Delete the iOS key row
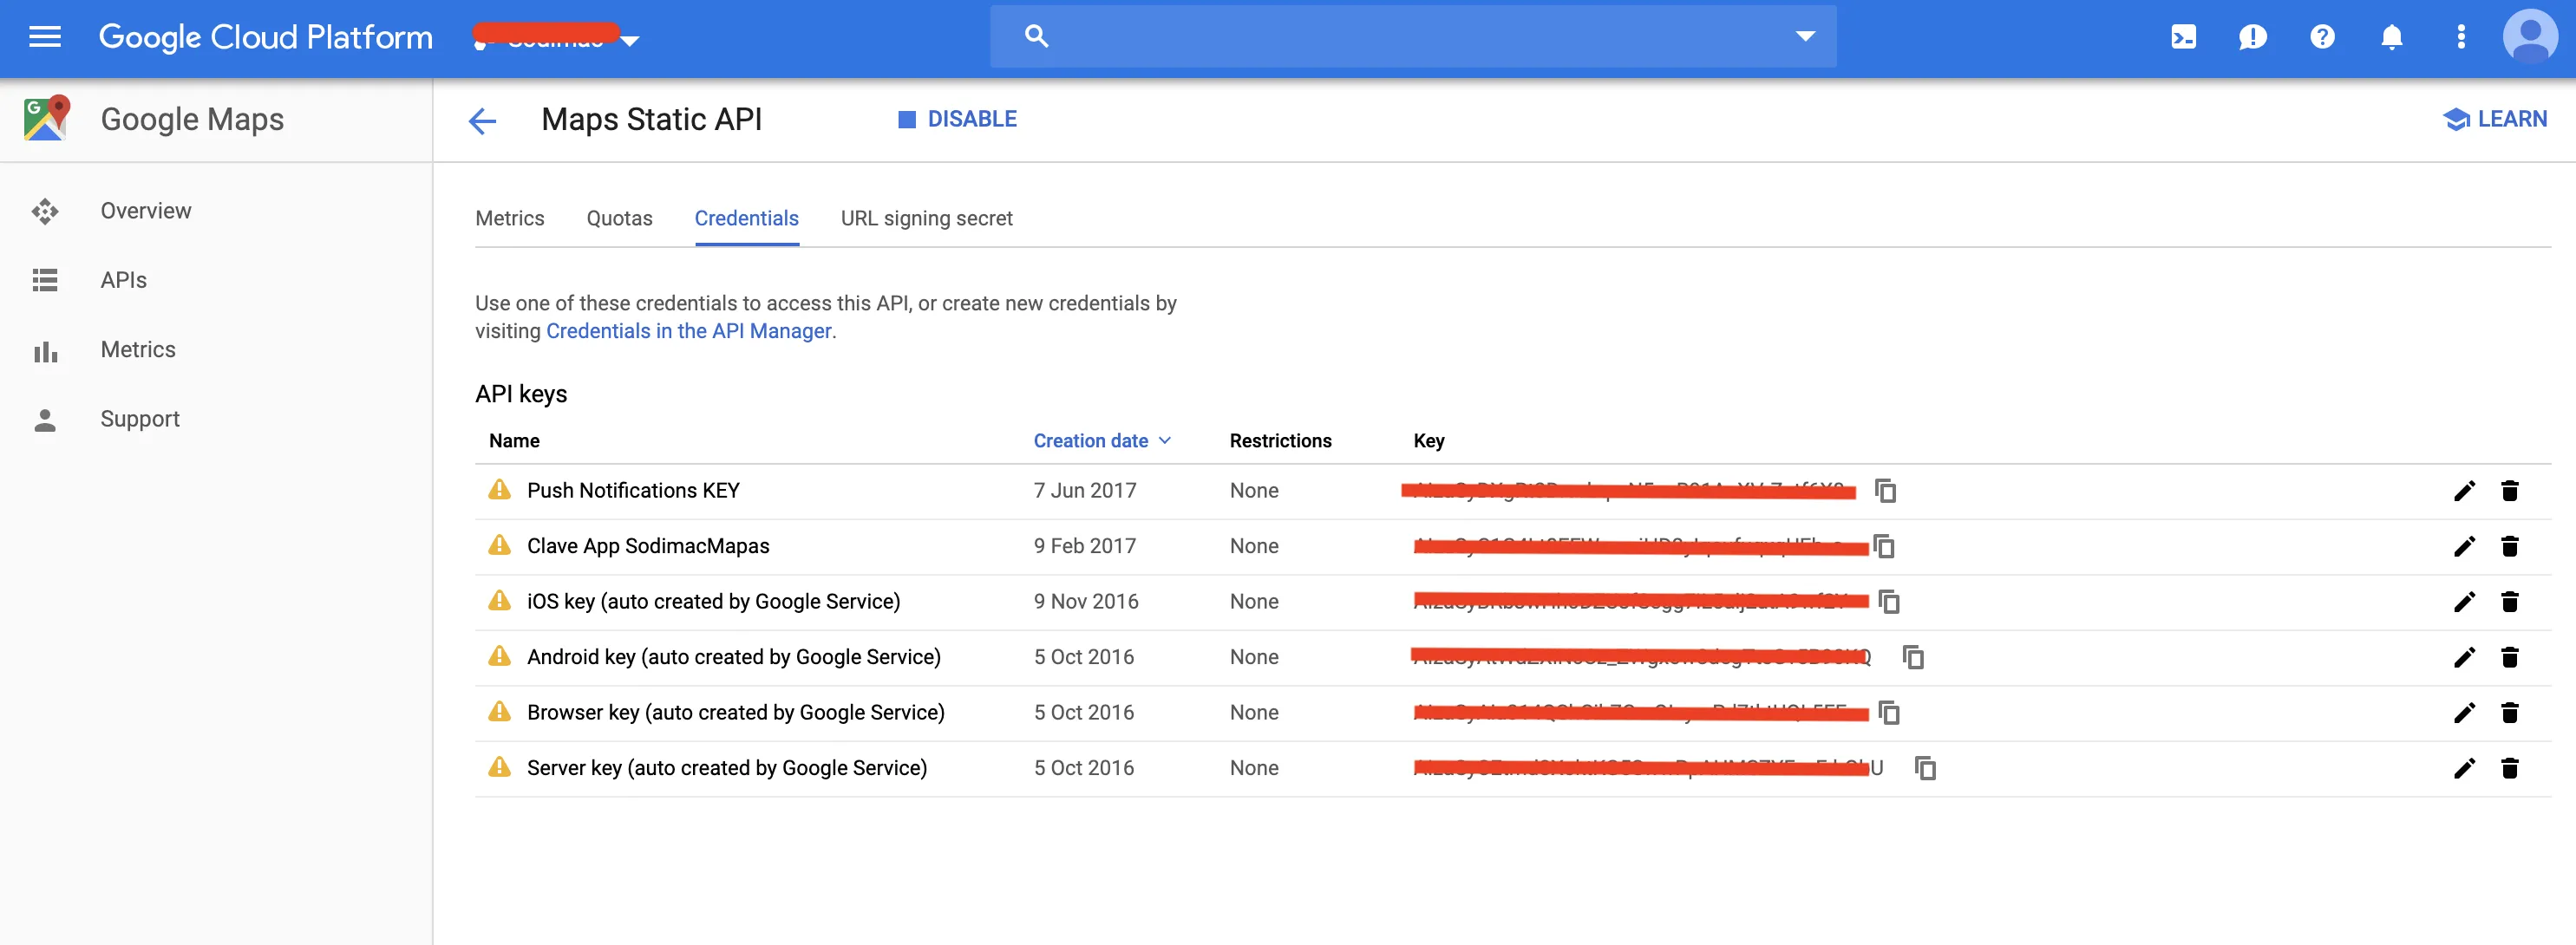Image resolution: width=2576 pixels, height=945 pixels. (x=2509, y=602)
